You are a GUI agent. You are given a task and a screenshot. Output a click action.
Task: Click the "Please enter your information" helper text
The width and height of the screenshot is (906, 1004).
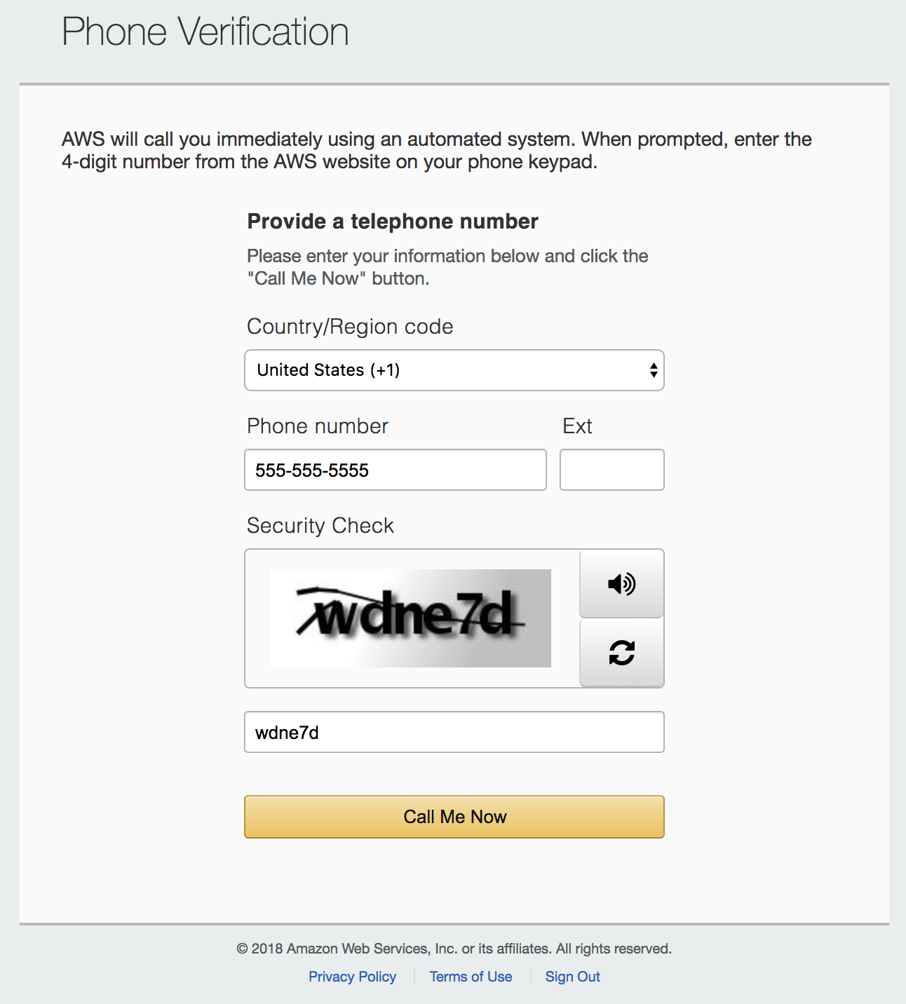447,267
